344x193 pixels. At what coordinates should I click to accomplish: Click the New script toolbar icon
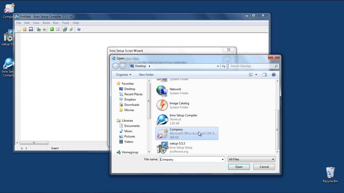click(x=19, y=29)
